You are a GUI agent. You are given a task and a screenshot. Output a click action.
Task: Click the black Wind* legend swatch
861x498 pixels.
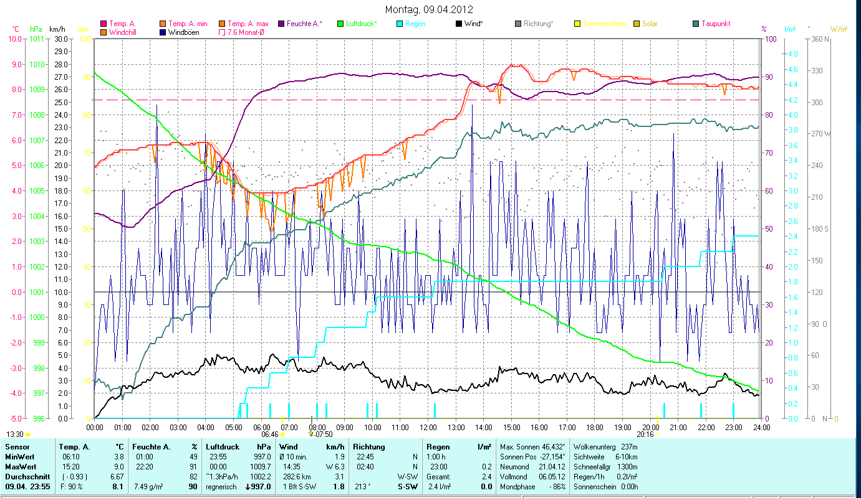click(459, 24)
